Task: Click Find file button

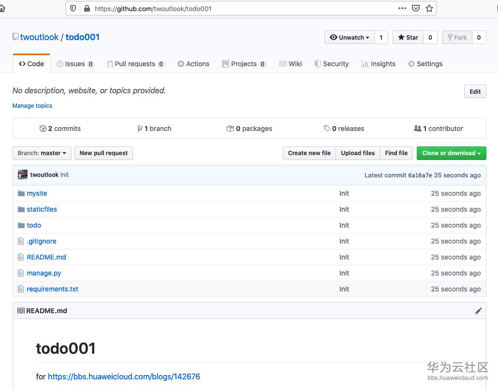Action: click(x=396, y=153)
